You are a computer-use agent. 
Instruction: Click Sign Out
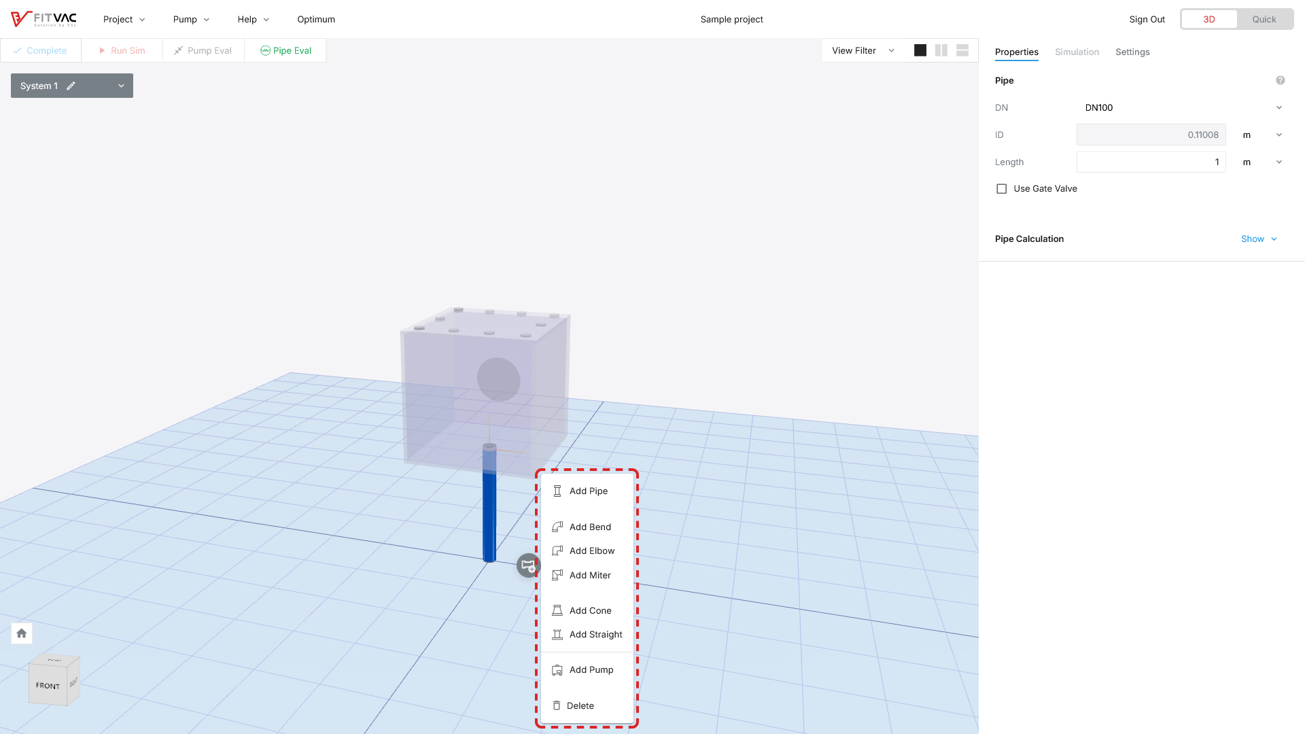tap(1147, 19)
